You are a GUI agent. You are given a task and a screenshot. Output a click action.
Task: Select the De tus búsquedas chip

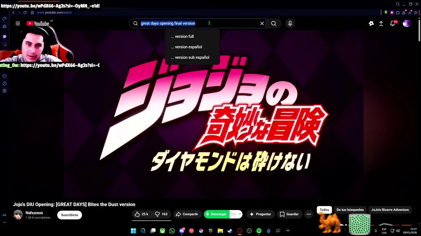(350, 210)
